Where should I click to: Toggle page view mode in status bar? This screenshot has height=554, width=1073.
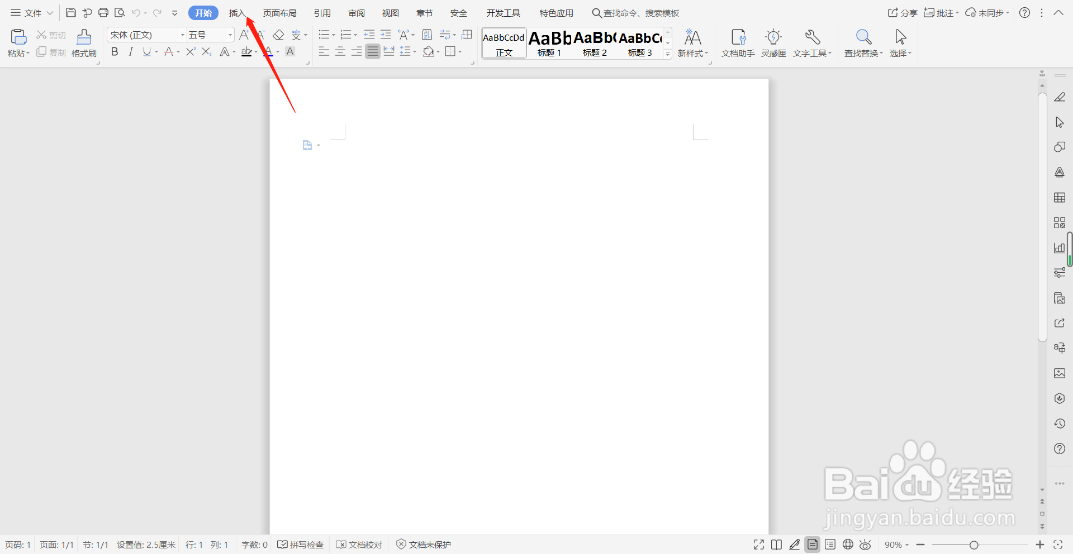(813, 545)
